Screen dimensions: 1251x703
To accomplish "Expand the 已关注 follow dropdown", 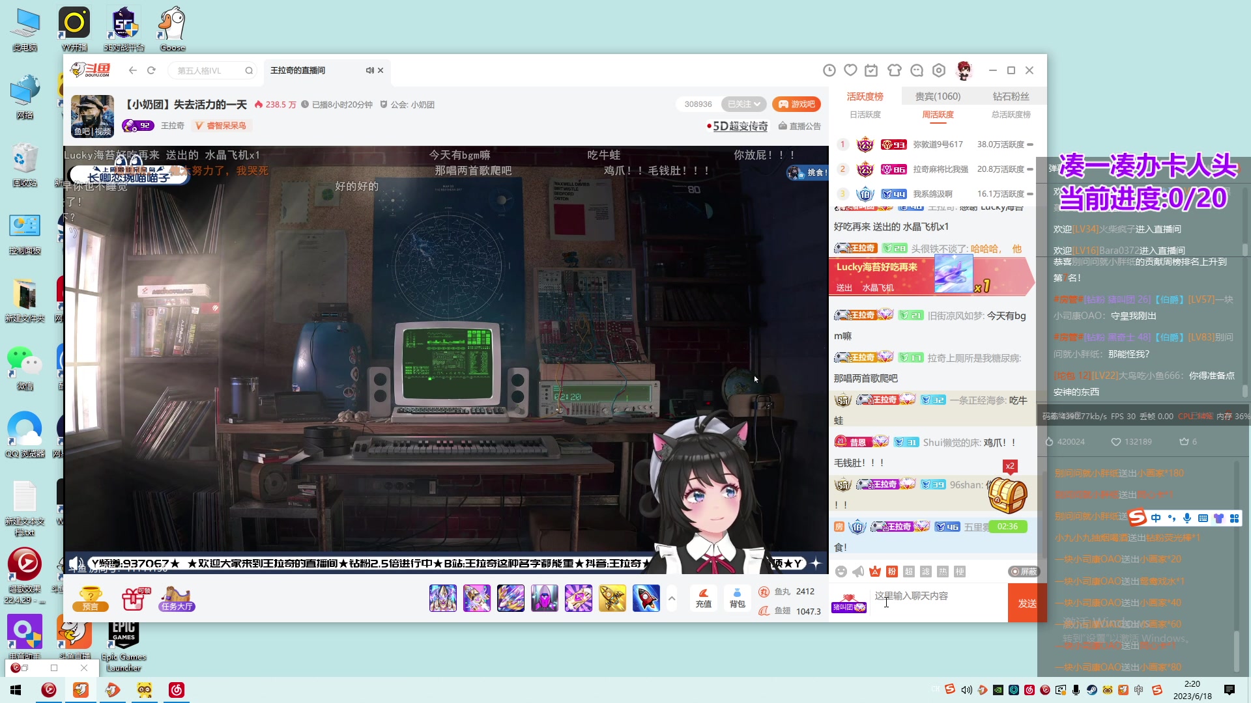I will pos(743,104).
